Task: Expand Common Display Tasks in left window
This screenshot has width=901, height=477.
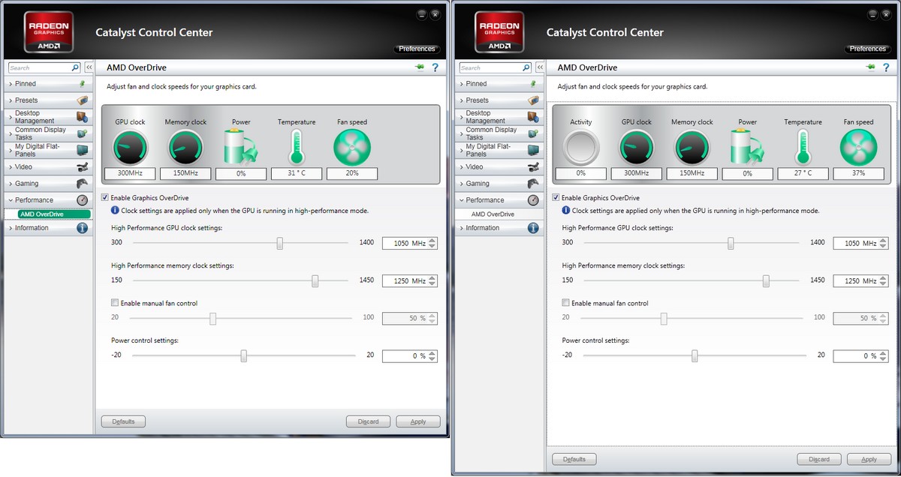Action: pyautogui.click(x=48, y=133)
